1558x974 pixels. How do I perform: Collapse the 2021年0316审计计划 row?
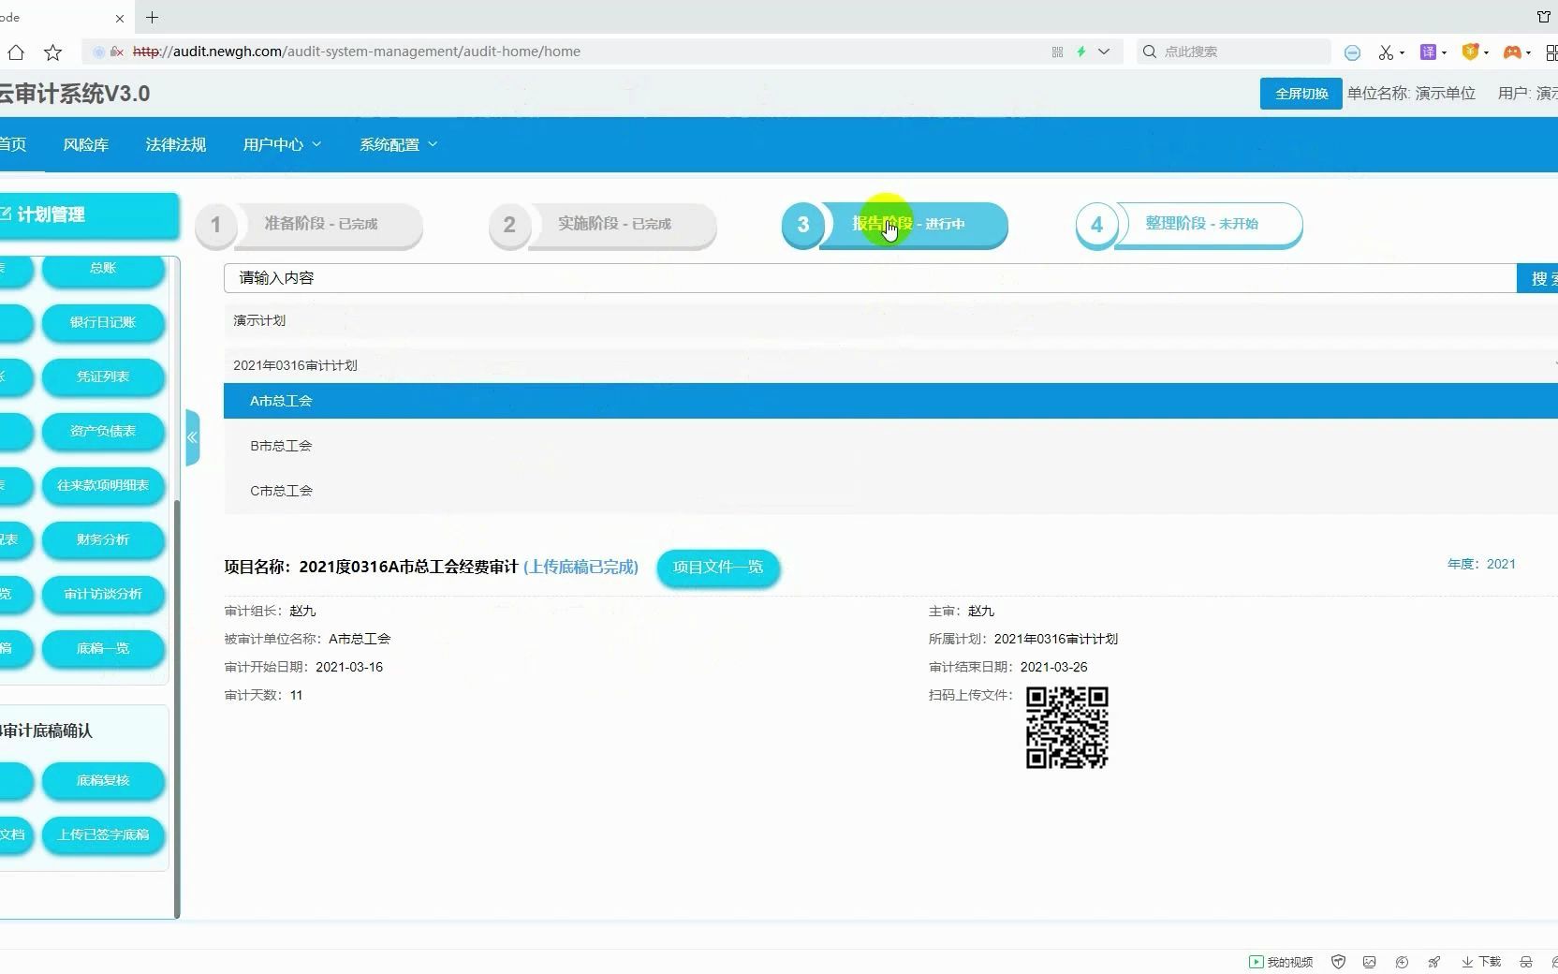click(890, 365)
